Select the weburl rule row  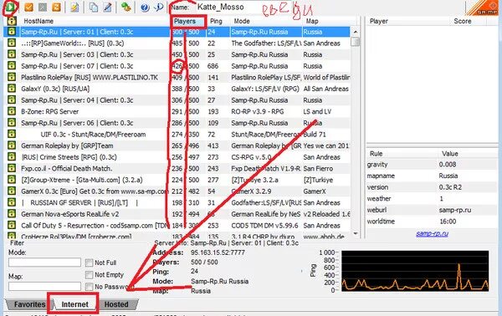(432, 210)
